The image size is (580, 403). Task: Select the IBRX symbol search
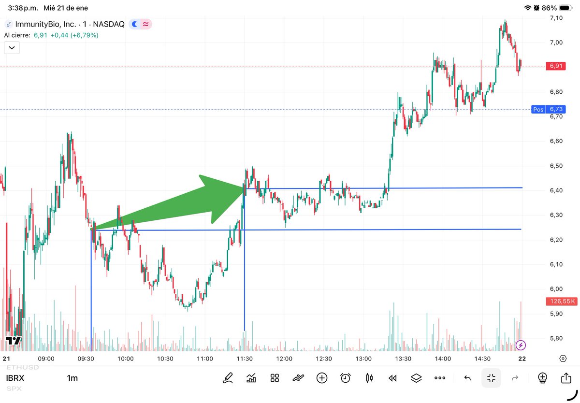click(x=16, y=378)
